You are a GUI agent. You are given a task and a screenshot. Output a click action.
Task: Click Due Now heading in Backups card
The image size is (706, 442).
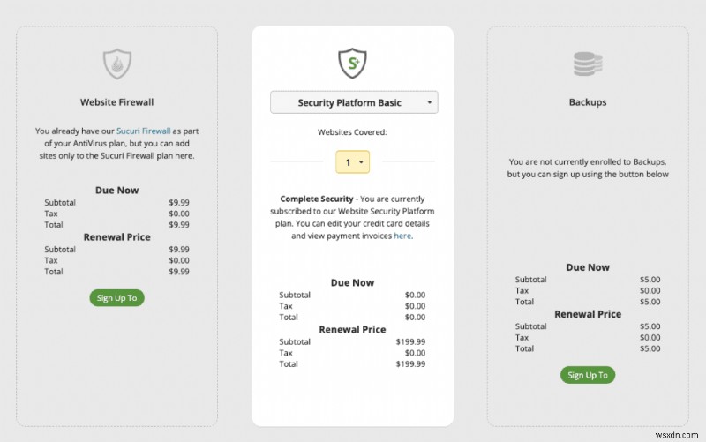click(x=587, y=267)
